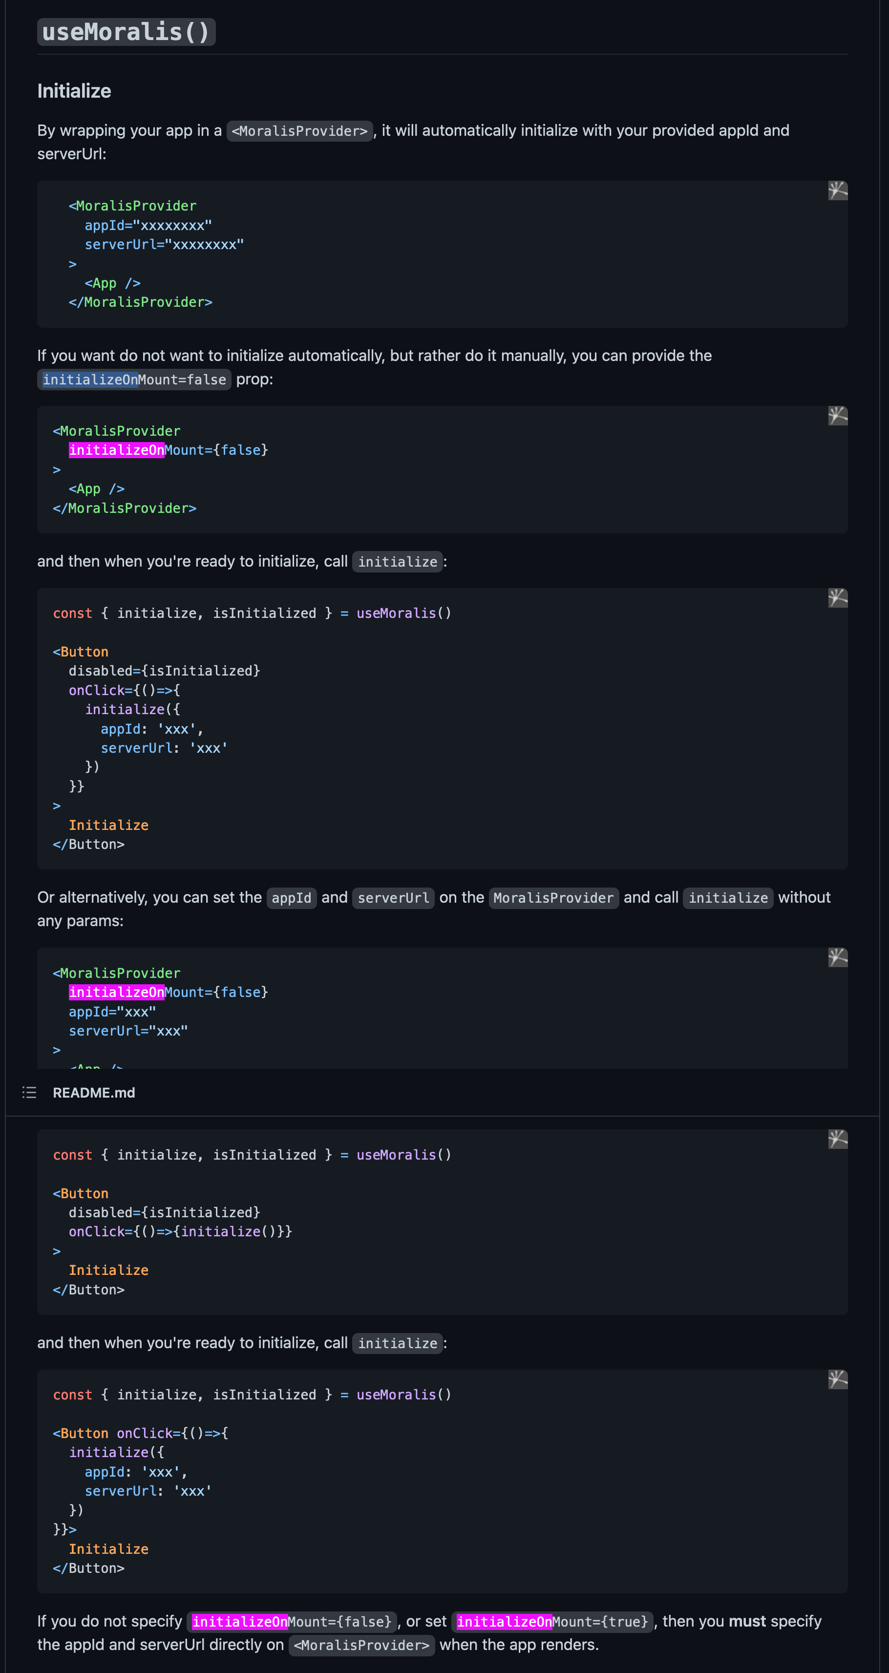
Task: Click the code line 'onClick={()=>{' in the disabled Button block
Action: [x=125, y=690]
